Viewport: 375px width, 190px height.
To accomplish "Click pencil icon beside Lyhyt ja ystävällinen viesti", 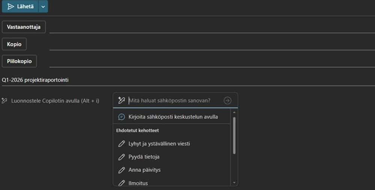I will tap(121, 144).
